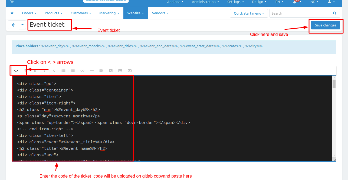Click inside the Search input field
Image resolution: width=348 pixels, height=180 pixels.
[x=299, y=13]
